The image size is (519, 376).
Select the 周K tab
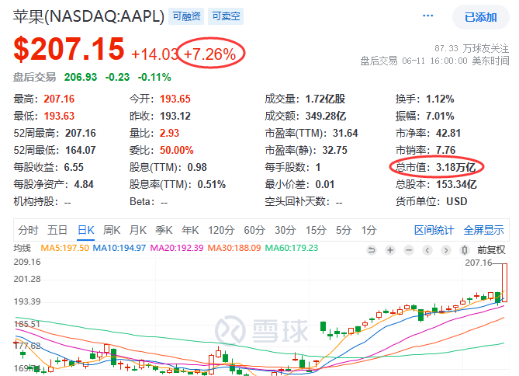(x=112, y=230)
